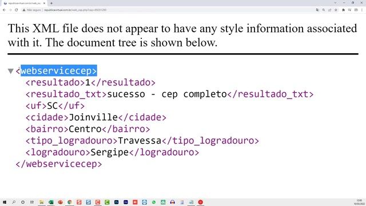
Task: Open the zoom magnifier icon in the address bar
Action: (x=324, y=10)
